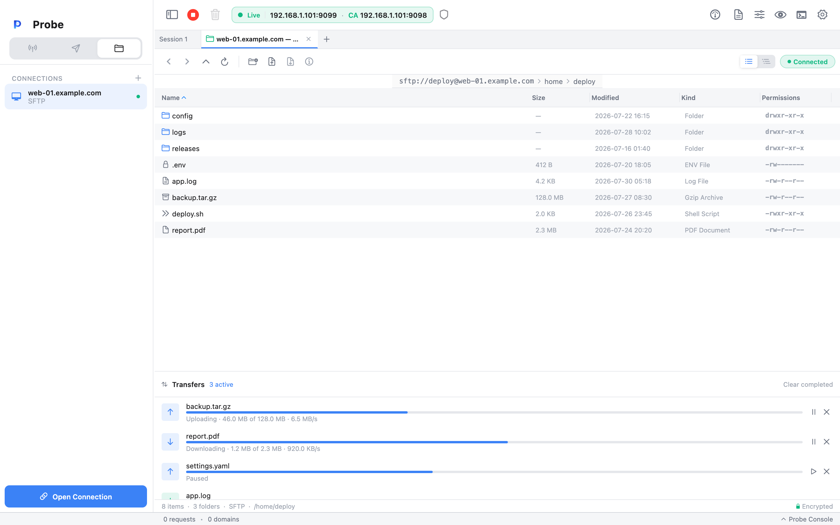This screenshot has height=525, width=840.
Task: Cancel the report.pdf download
Action: point(827,442)
